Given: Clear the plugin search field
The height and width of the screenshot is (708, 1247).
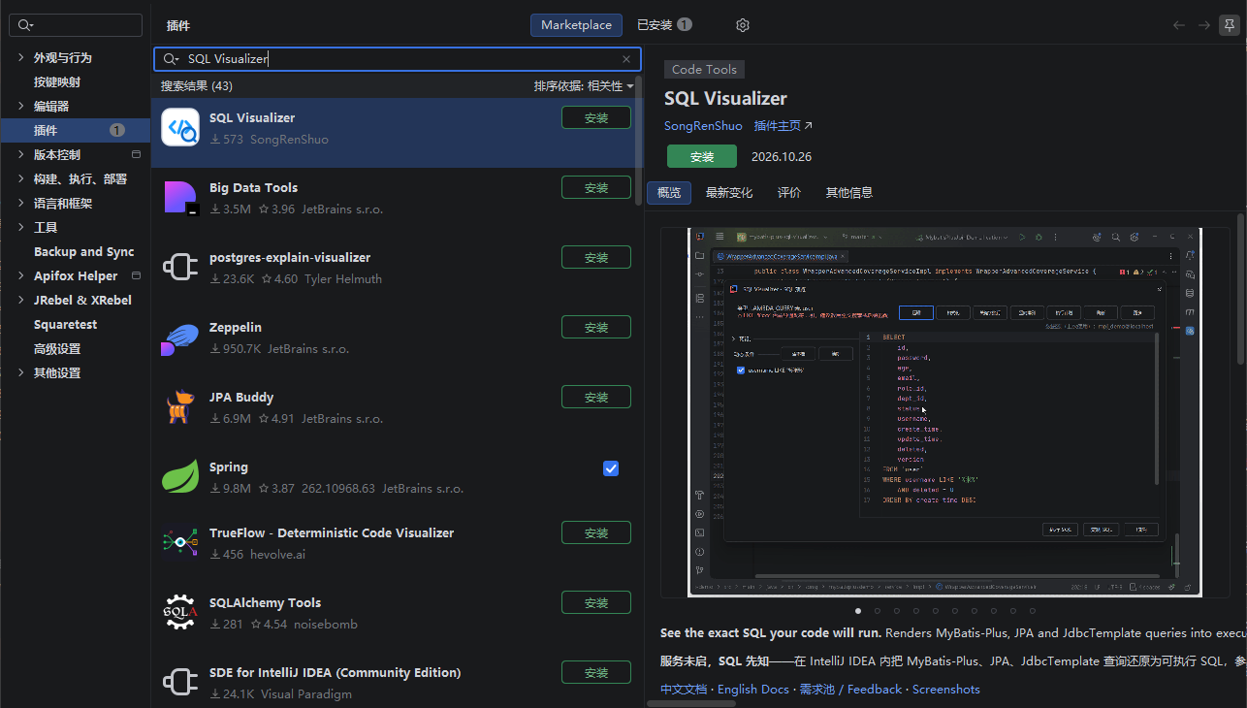Looking at the screenshot, I should (626, 59).
